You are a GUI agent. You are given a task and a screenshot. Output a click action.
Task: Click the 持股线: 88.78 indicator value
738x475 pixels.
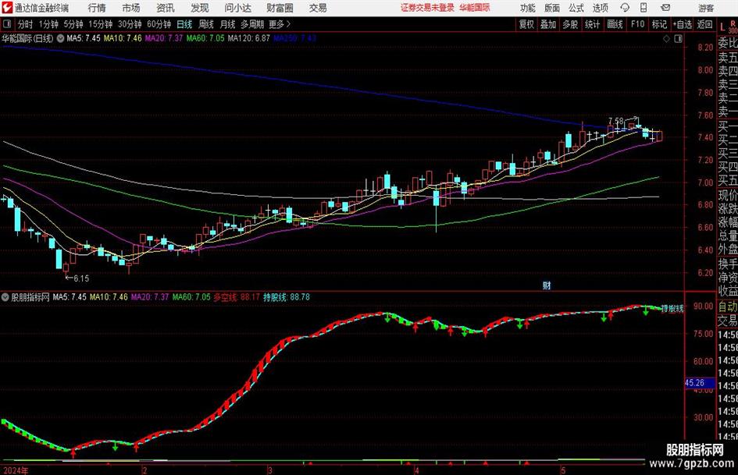coord(286,297)
